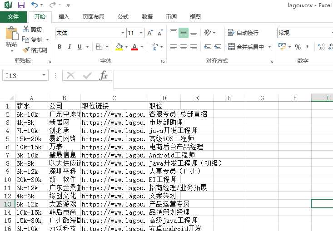Viewport: 333px width, 231px height.
Task: Click the formula bar confirm checkmark icon
Action: 87,75
